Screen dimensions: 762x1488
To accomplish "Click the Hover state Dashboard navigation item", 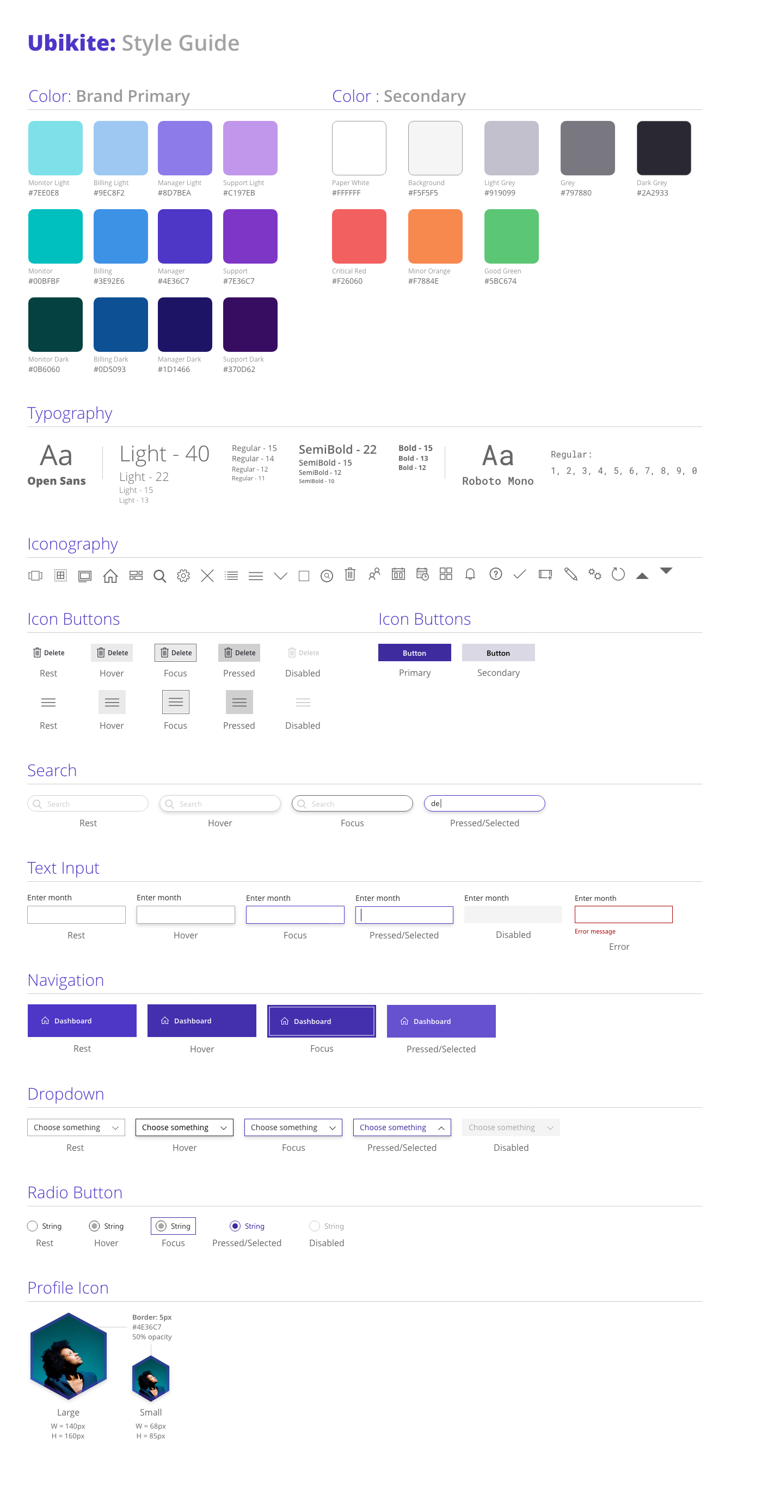I will pos(202,1021).
